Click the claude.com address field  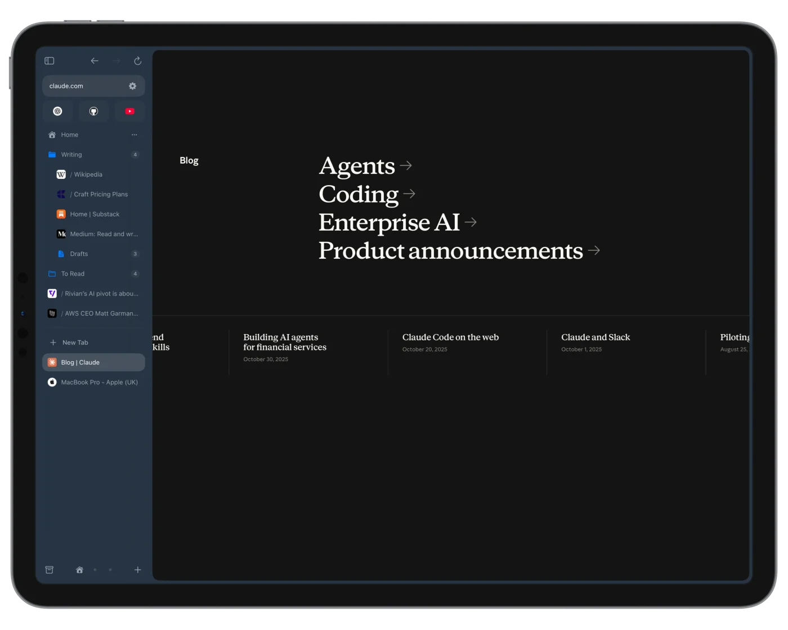pyautogui.click(x=84, y=86)
